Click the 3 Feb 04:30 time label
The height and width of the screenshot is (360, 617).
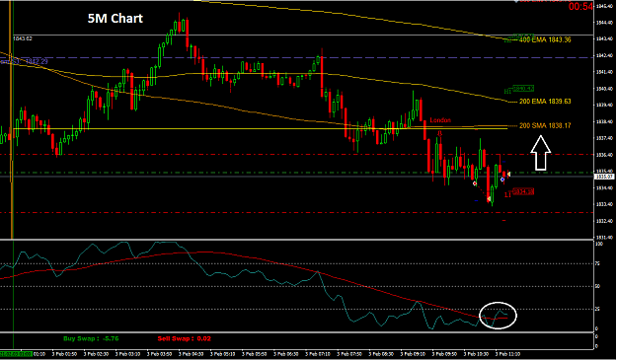click(191, 354)
